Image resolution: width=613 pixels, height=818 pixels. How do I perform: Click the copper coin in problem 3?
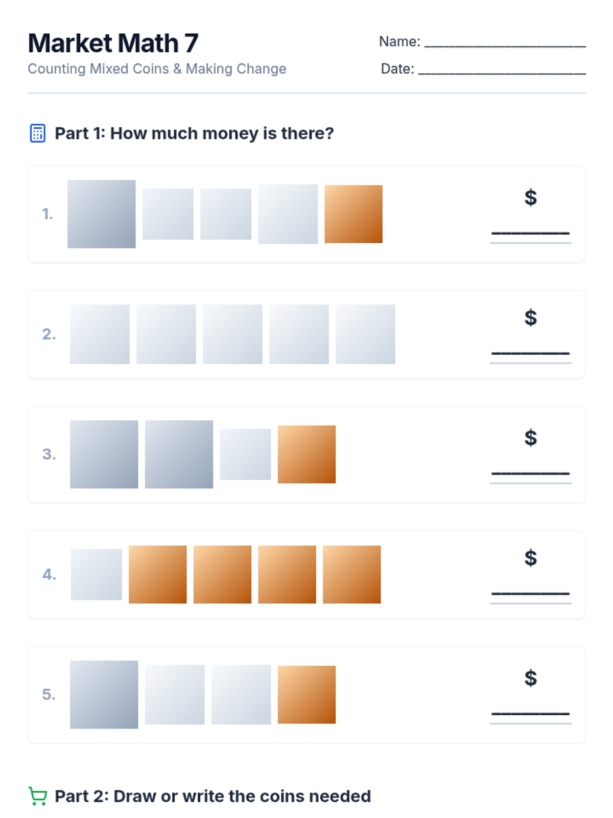(306, 455)
